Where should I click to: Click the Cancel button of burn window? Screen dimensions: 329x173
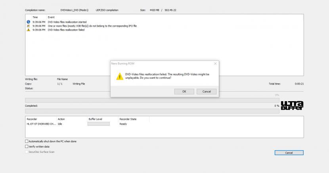[x=289, y=153]
